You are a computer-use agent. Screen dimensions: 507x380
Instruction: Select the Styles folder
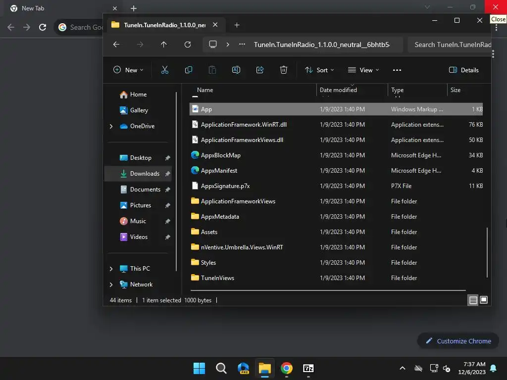[336, 263]
